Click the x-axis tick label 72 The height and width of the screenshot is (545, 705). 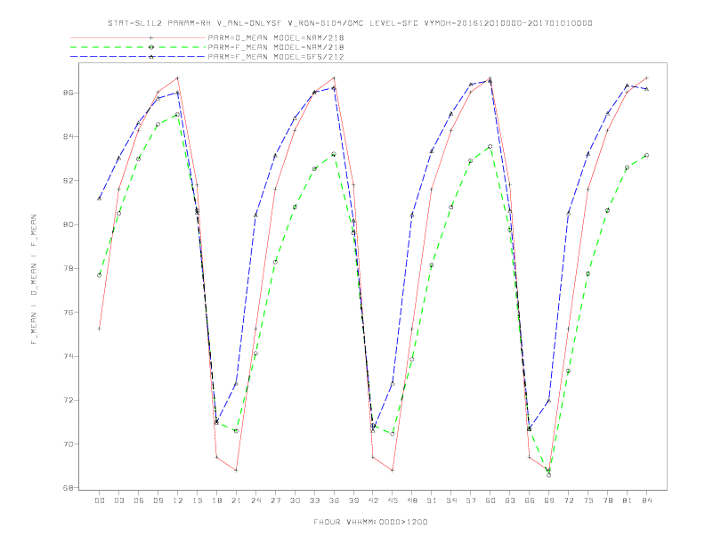pyautogui.click(x=568, y=500)
